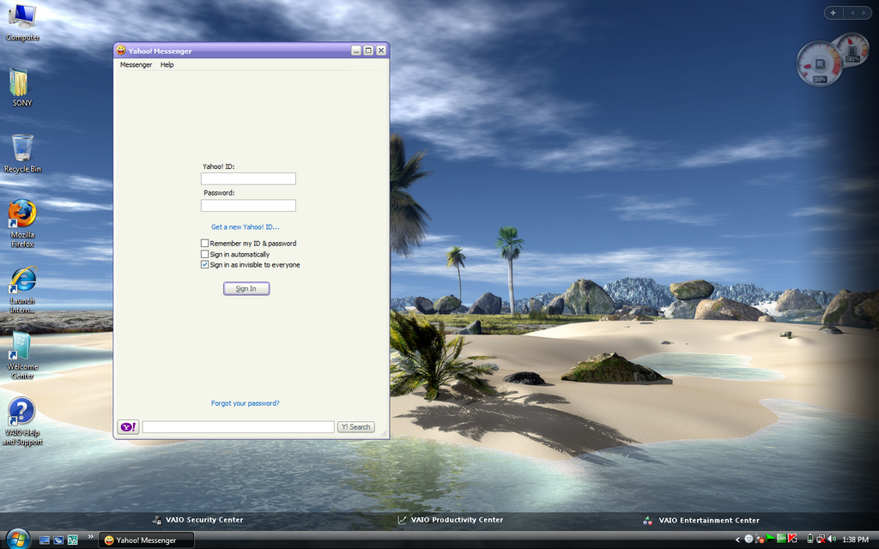The width and height of the screenshot is (879, 549).
Task: Open the Messenger menu
Action: click(136, 65)
